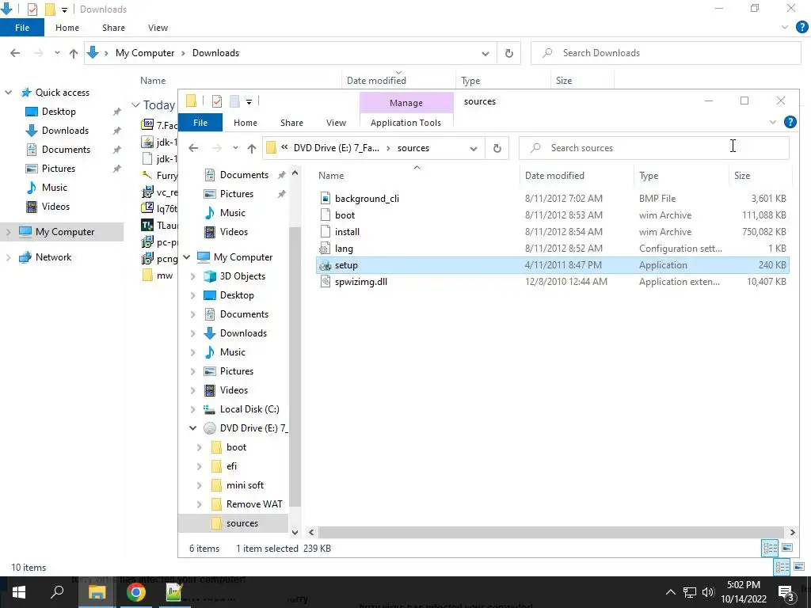This screenshot has height=608, width=811.
Task: Select the background_cli BMP file icon
Action: coord(325,199)
